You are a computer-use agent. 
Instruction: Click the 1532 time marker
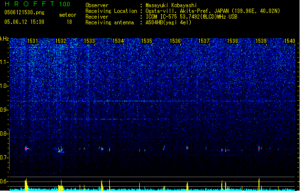coord(61,41)
